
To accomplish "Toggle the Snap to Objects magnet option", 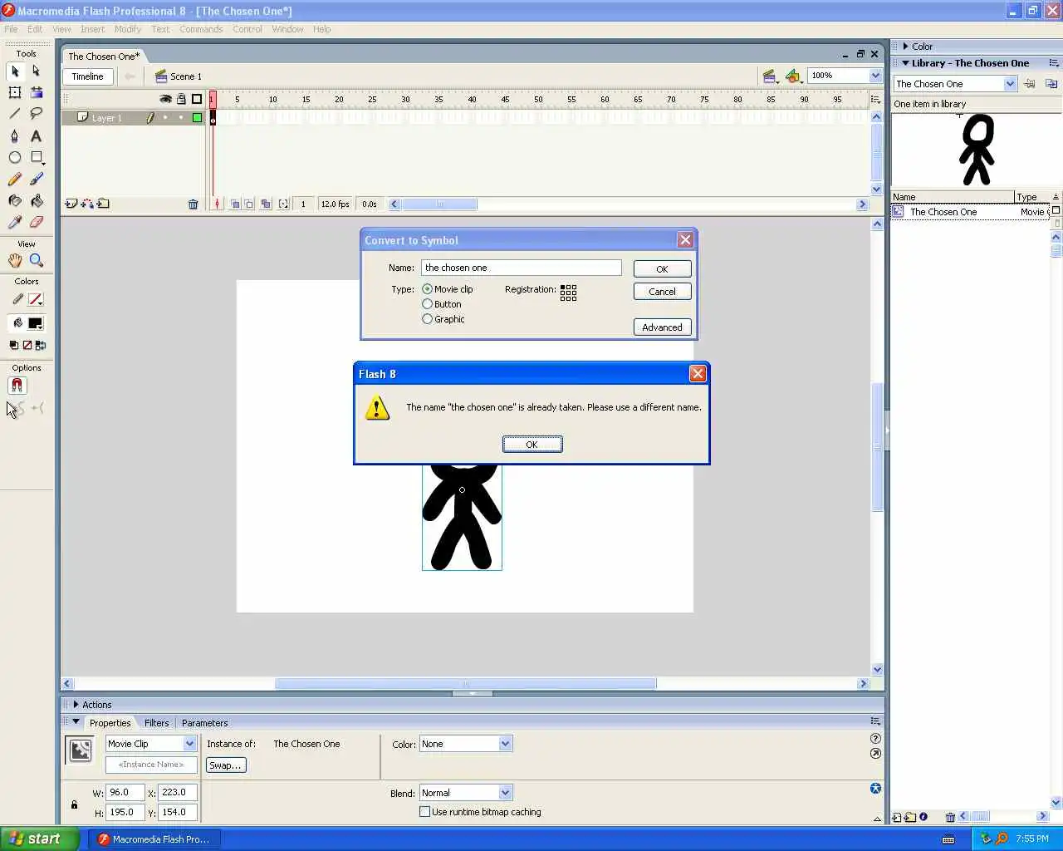I will pyautogui.click(x=17, y=386).
